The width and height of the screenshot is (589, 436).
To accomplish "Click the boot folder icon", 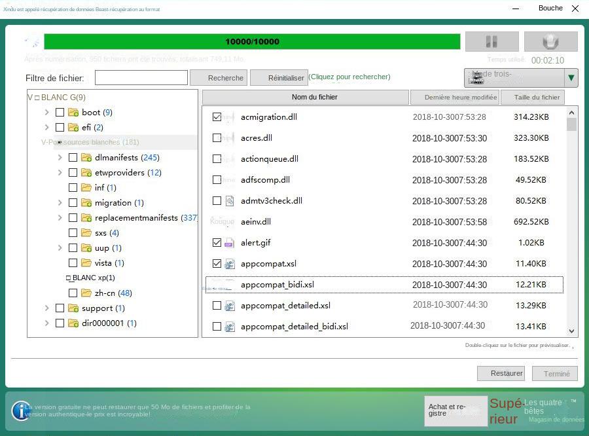I will coord(73,113).
